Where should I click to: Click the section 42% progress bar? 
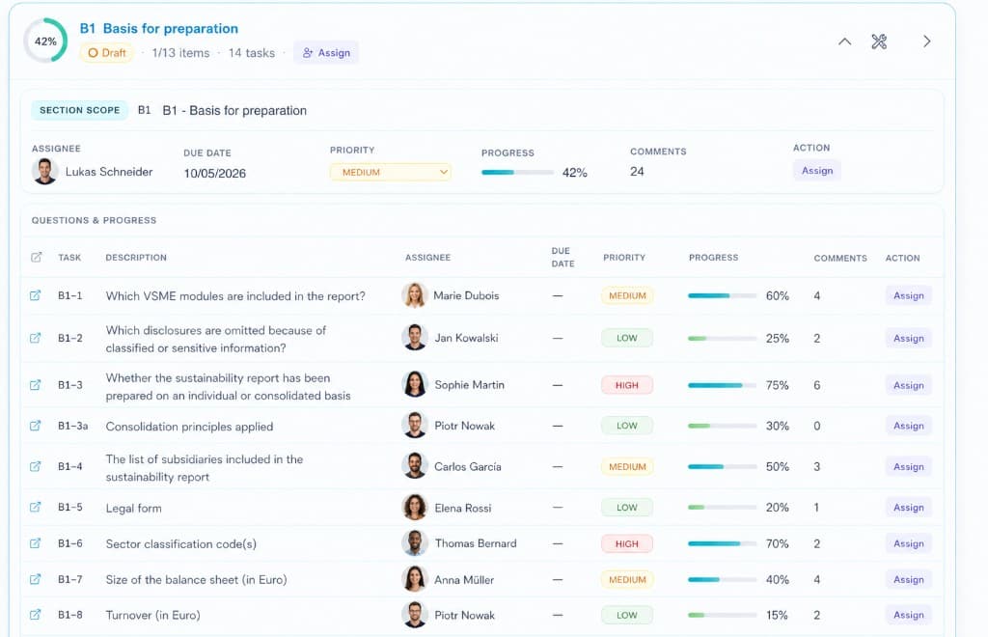(x=517, y=173)
